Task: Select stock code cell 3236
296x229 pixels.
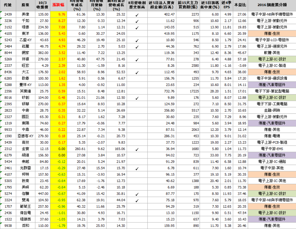Action: (x=8, y=21)
